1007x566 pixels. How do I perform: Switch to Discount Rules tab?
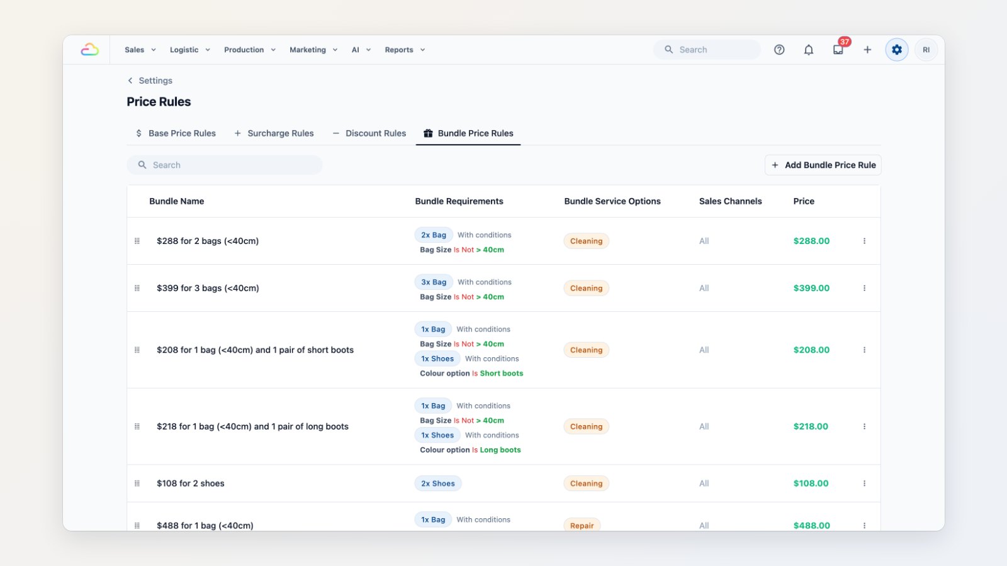pyautogui.click(x=369, y=133)
